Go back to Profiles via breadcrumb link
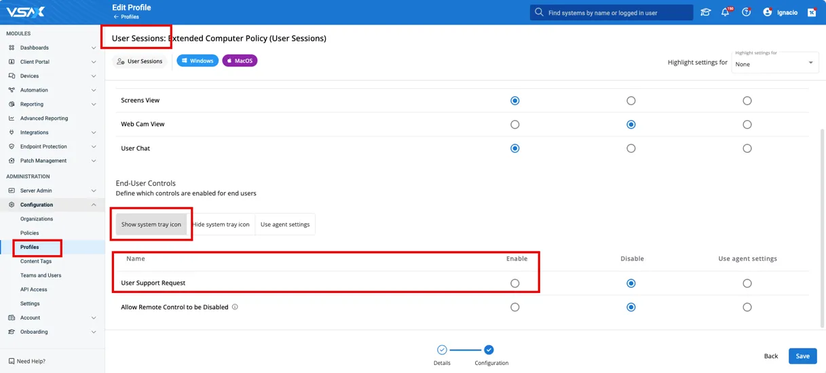The height and width of the screenshot is (373, 826). [x=129, y=17]
